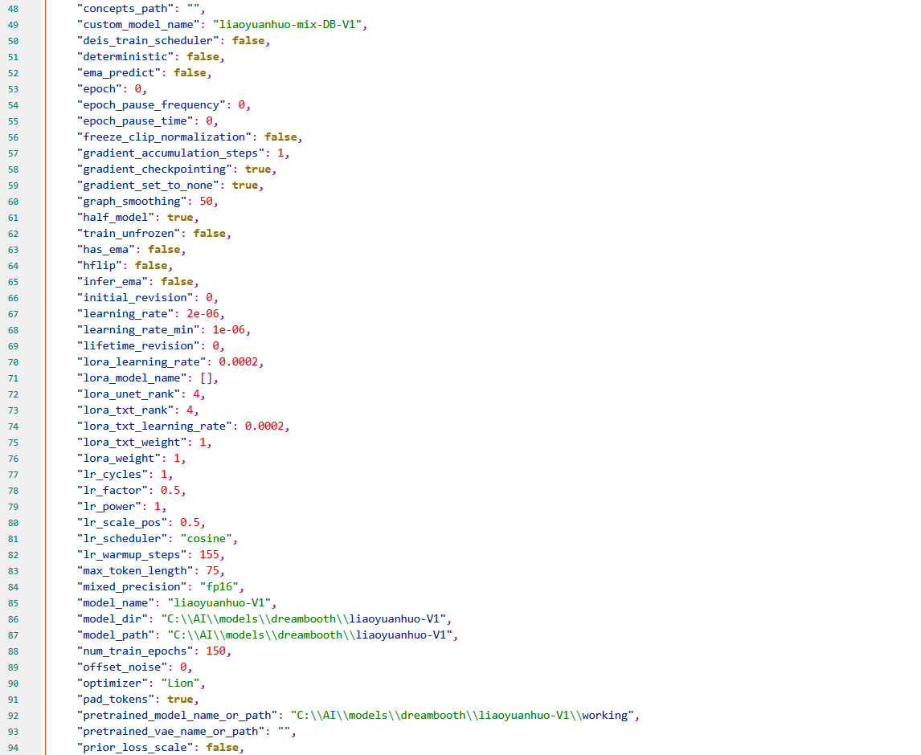Screen dimensions: 921x755
Task: Select the learning_rate value 2e-06
Action: tap(203, 313)
